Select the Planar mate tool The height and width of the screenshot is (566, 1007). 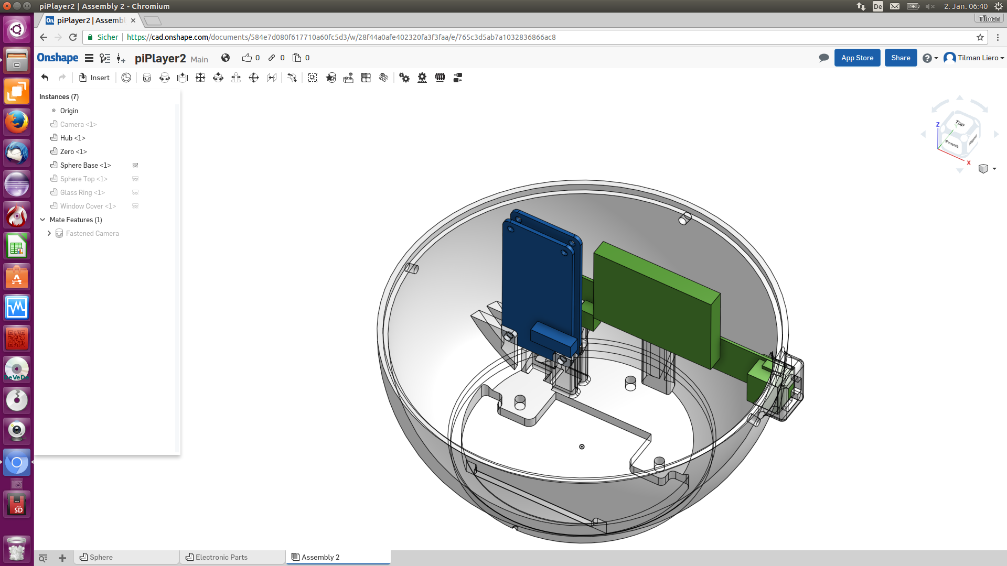pos(200,78)
